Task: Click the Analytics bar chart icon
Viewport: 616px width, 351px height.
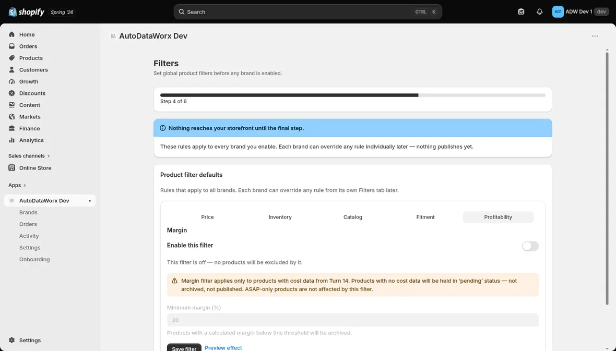Action: [12, 141]
